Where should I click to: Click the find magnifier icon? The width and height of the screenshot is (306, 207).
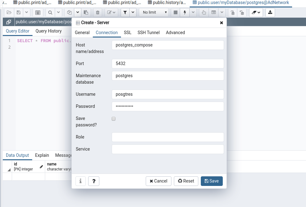point(50,12)
